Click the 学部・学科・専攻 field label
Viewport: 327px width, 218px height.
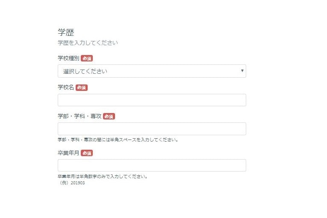coord(80,116)
